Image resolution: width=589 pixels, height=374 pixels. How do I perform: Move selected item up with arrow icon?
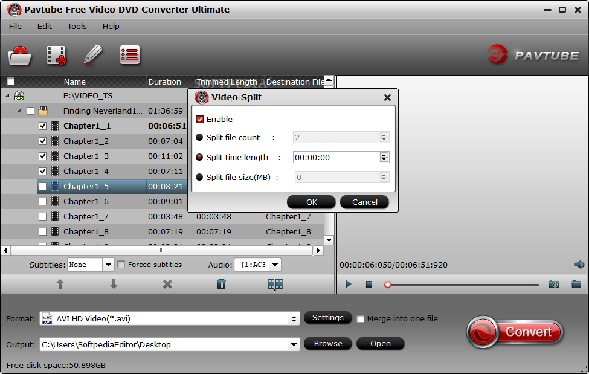(x=60, y=284)
